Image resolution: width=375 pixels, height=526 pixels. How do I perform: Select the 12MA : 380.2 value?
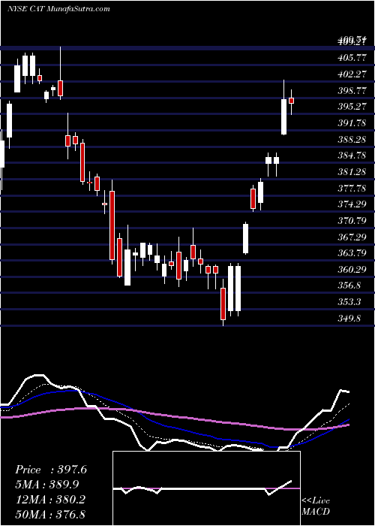click(x=50, y=500)
